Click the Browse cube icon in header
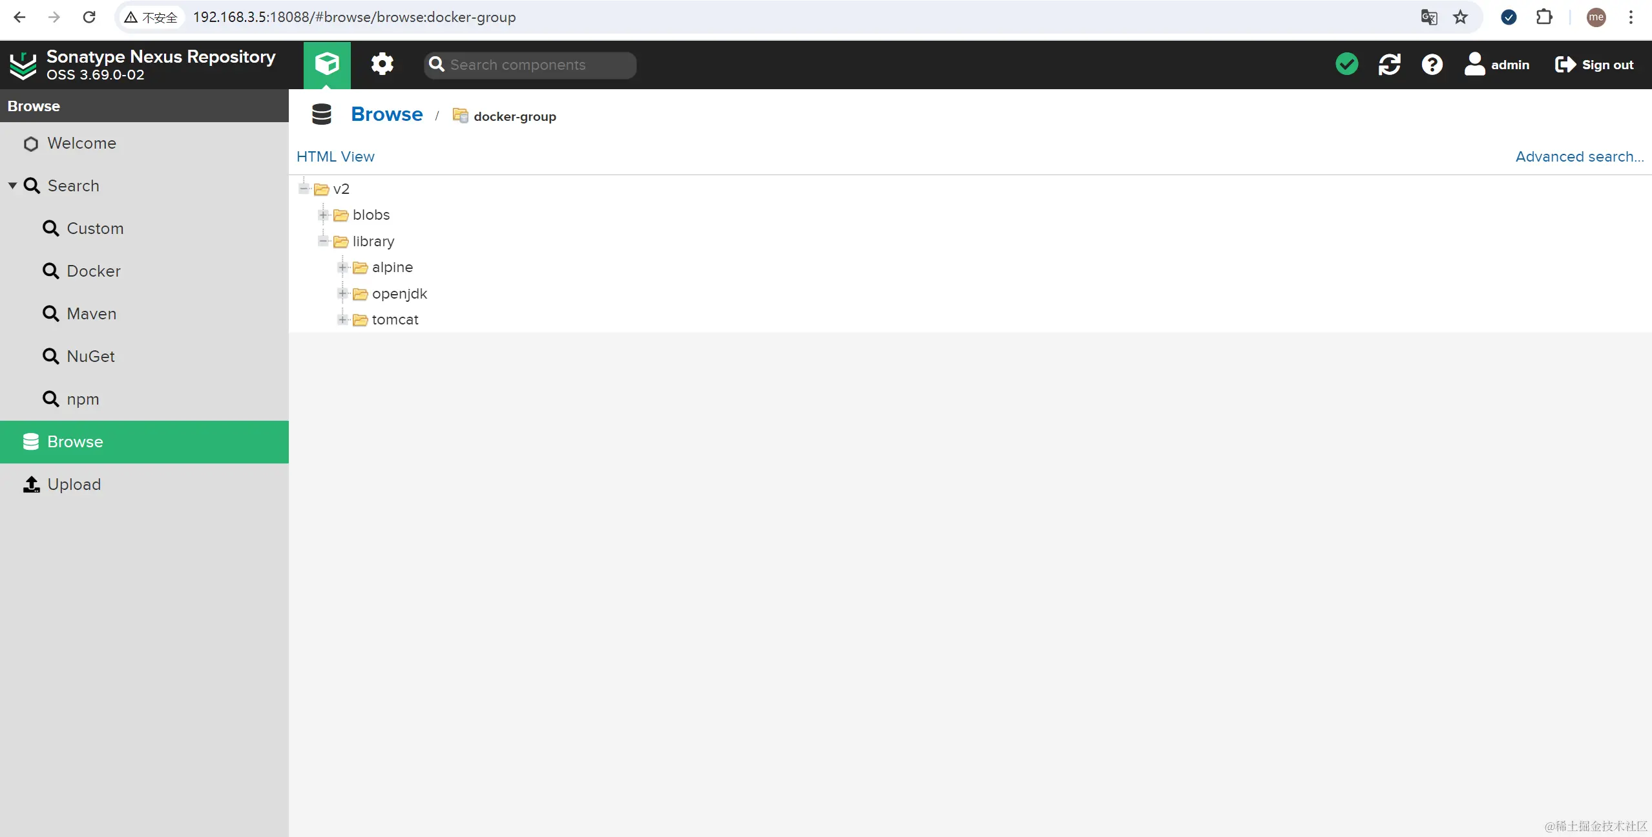1652x837 pixels. point(327,65)
